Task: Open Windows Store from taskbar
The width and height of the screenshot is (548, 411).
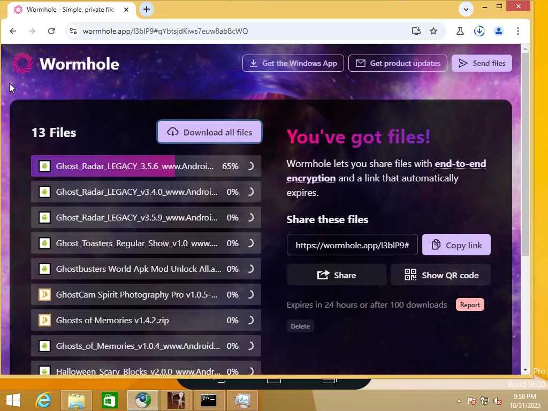Action: [x=109, y=400]
